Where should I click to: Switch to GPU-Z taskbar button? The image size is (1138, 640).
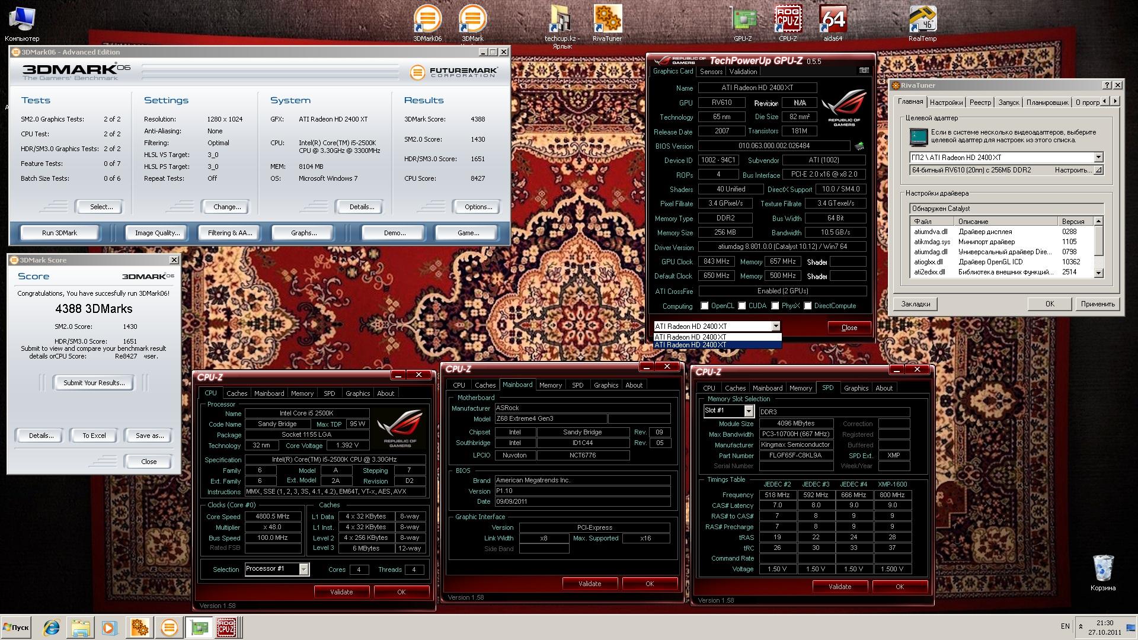(x=199, y=627)
